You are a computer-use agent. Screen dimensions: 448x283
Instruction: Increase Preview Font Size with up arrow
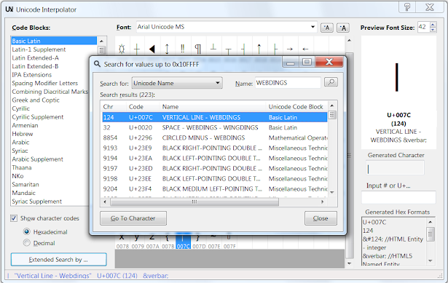pos(433,25)
